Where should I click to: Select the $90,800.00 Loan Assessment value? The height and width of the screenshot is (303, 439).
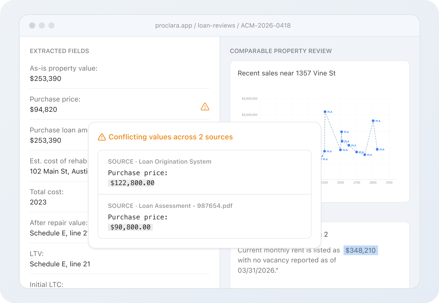tap(130, 227)
